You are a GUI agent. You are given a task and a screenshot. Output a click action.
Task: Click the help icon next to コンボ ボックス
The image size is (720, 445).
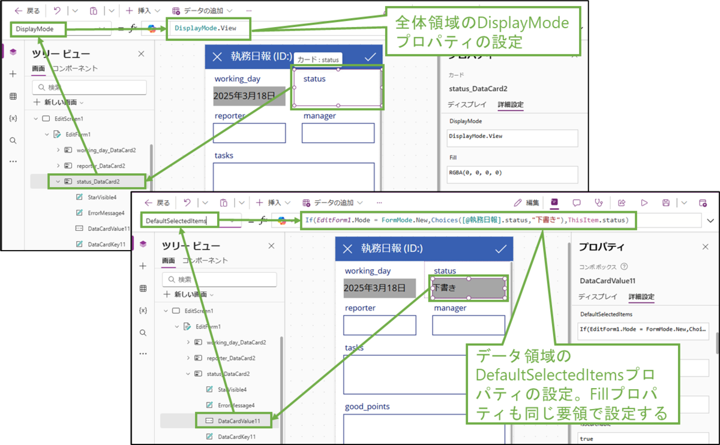625,267
